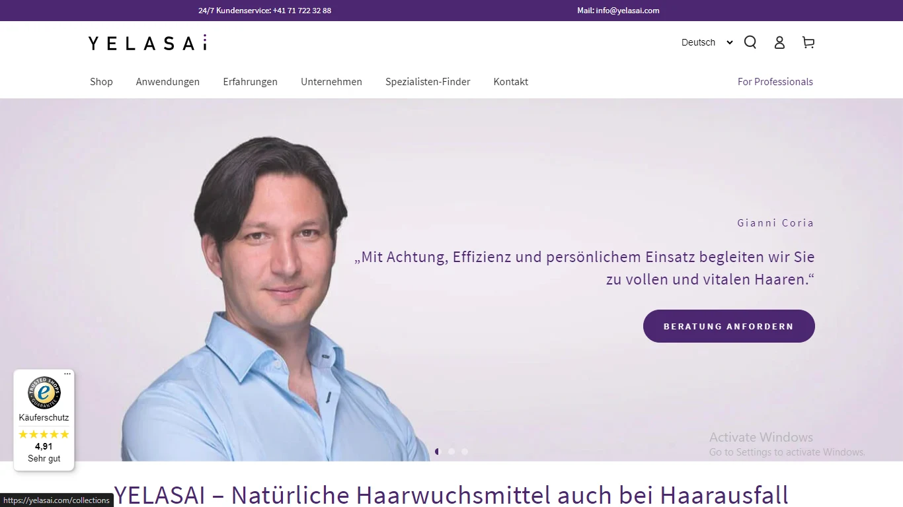This screenshot has width=903, height=507.
Task: Open the Unternehmen menu item
Action: (x=331, y=82)
